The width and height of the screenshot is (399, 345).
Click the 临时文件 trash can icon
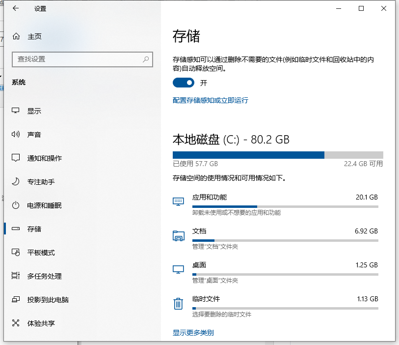click(178, 304)
